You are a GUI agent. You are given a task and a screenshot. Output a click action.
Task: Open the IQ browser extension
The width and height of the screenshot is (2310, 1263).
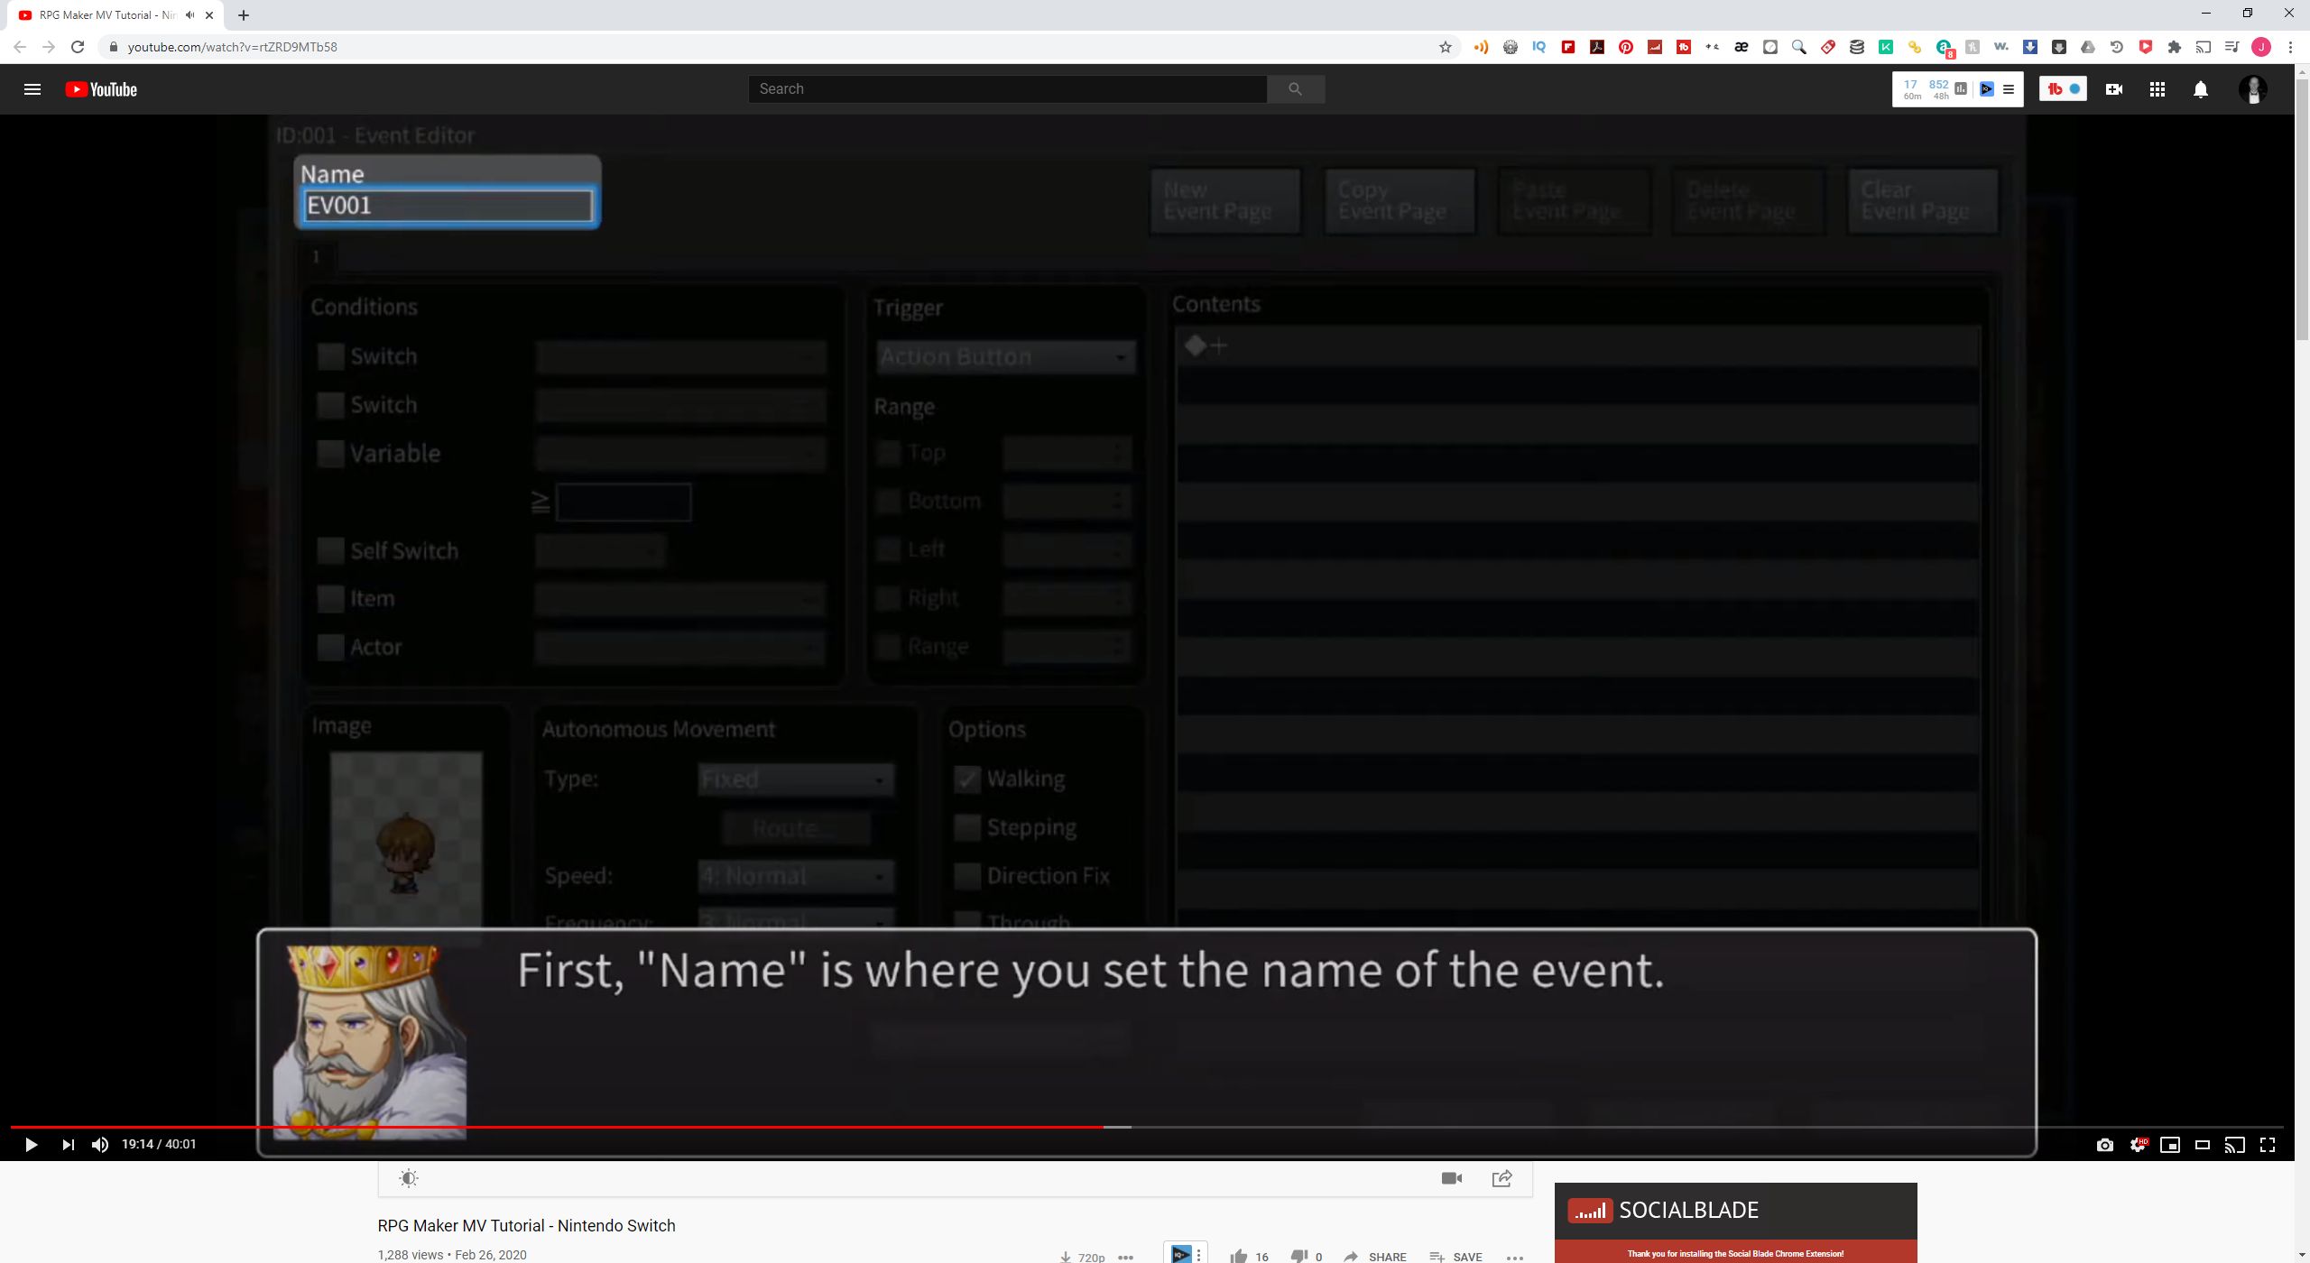1539,47
